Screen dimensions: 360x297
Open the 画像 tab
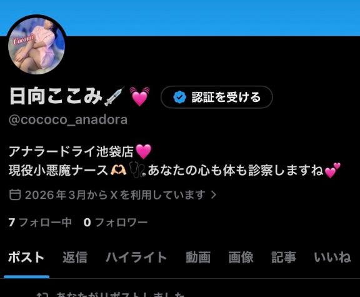(x=241, y=257)
